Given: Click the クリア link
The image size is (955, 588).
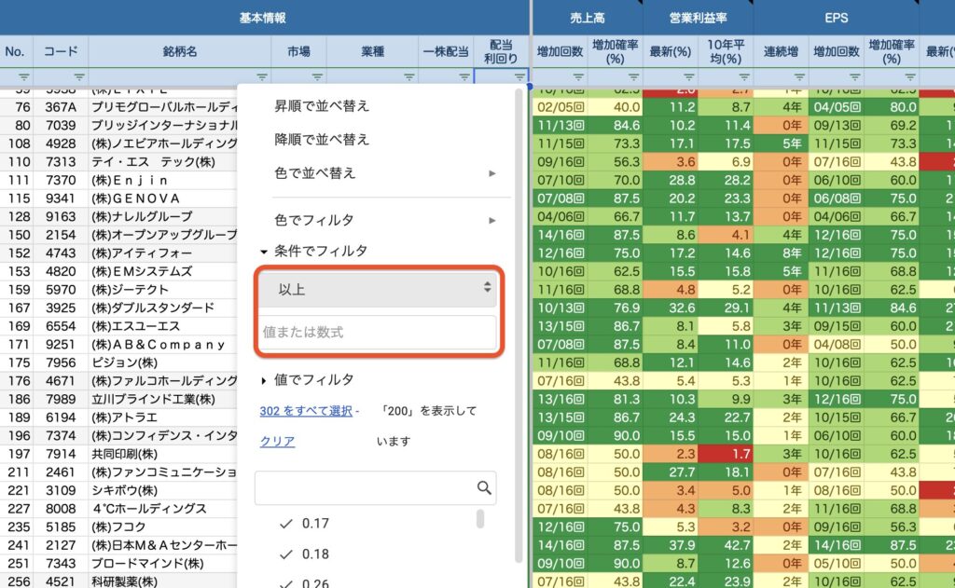Looking at the screenshot, I should click(x=277, y=442).
